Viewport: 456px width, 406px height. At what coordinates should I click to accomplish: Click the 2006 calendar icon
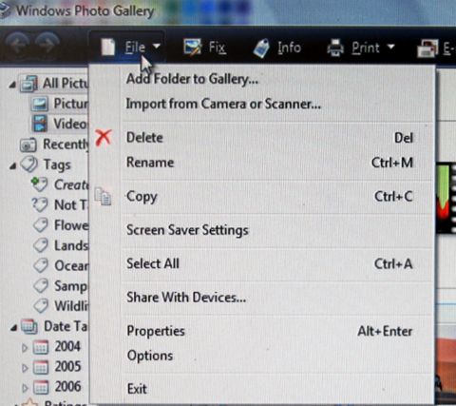click(x=41, y=387)
